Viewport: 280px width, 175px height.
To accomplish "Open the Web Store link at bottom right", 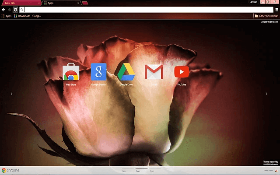I will 269,171.
